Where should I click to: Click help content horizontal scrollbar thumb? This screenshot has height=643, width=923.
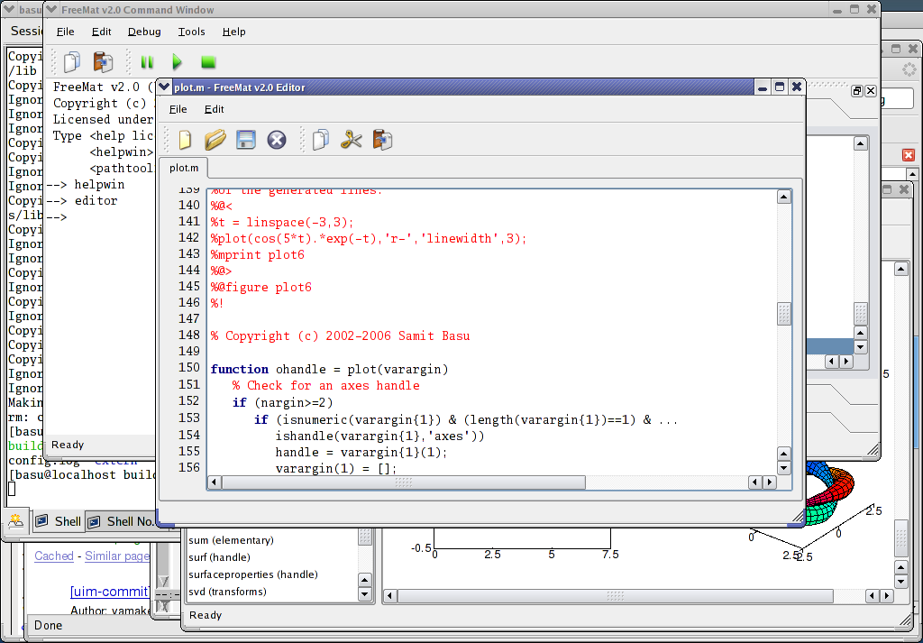[x=616, y=596]
